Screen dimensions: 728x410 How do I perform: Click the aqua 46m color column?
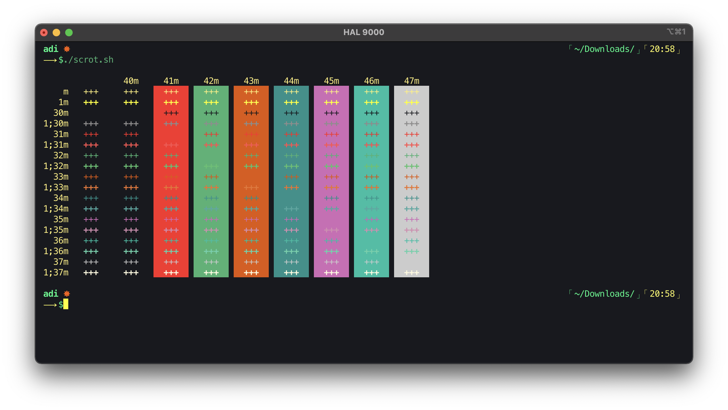point(372,182)
